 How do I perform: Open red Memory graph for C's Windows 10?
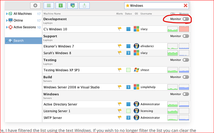pos(184,29)
